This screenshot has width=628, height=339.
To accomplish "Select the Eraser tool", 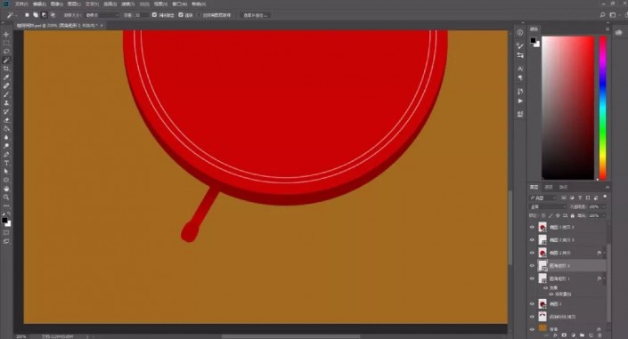I will 6,120.
